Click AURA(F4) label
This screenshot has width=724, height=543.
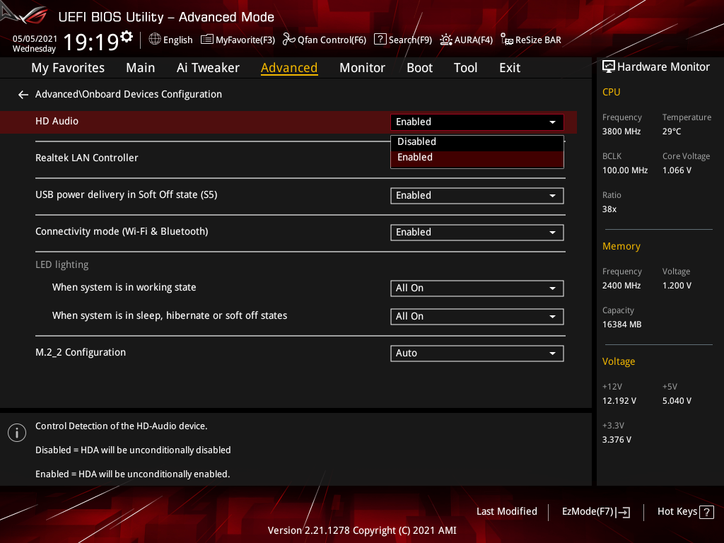click(x=473, y=40)
